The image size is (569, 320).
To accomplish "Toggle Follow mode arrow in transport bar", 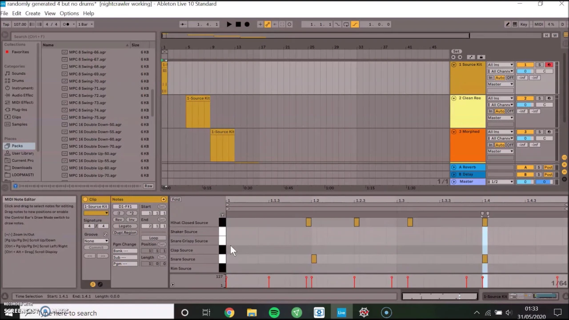I will pos(183,24).
